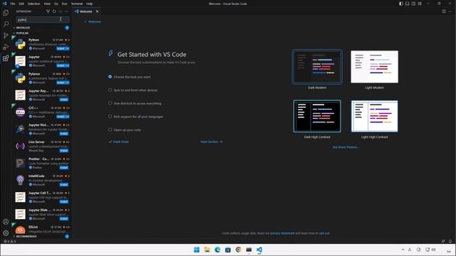Open extensions views more actions ellipsis

pos(66,11)
